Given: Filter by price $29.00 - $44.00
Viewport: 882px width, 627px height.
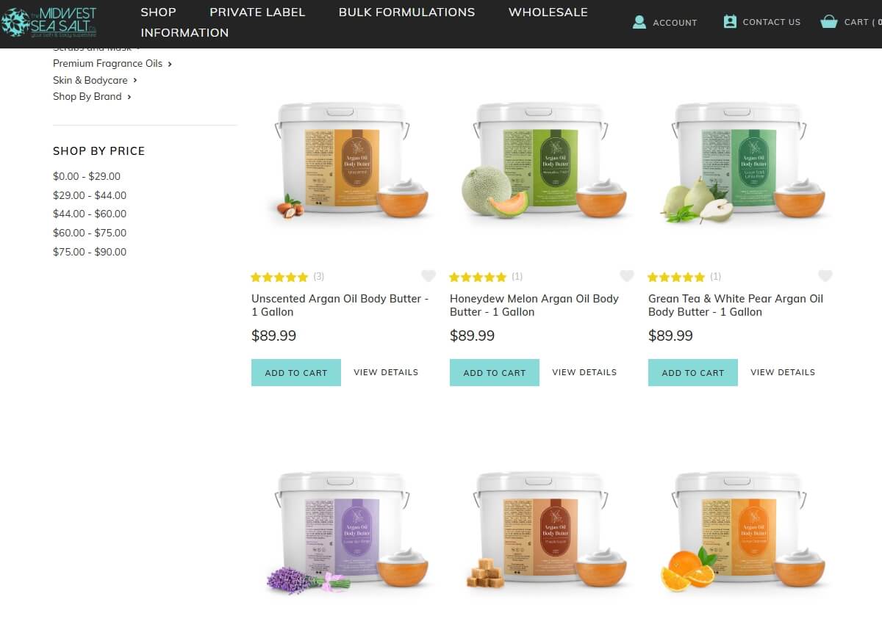Looking at the screenshot, I should point(90,195).
